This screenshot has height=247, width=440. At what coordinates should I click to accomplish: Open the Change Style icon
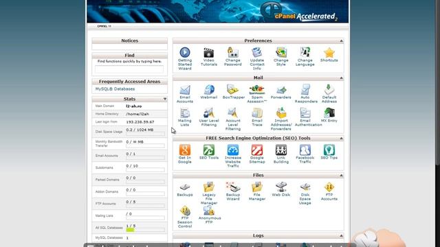click(281, 53)
